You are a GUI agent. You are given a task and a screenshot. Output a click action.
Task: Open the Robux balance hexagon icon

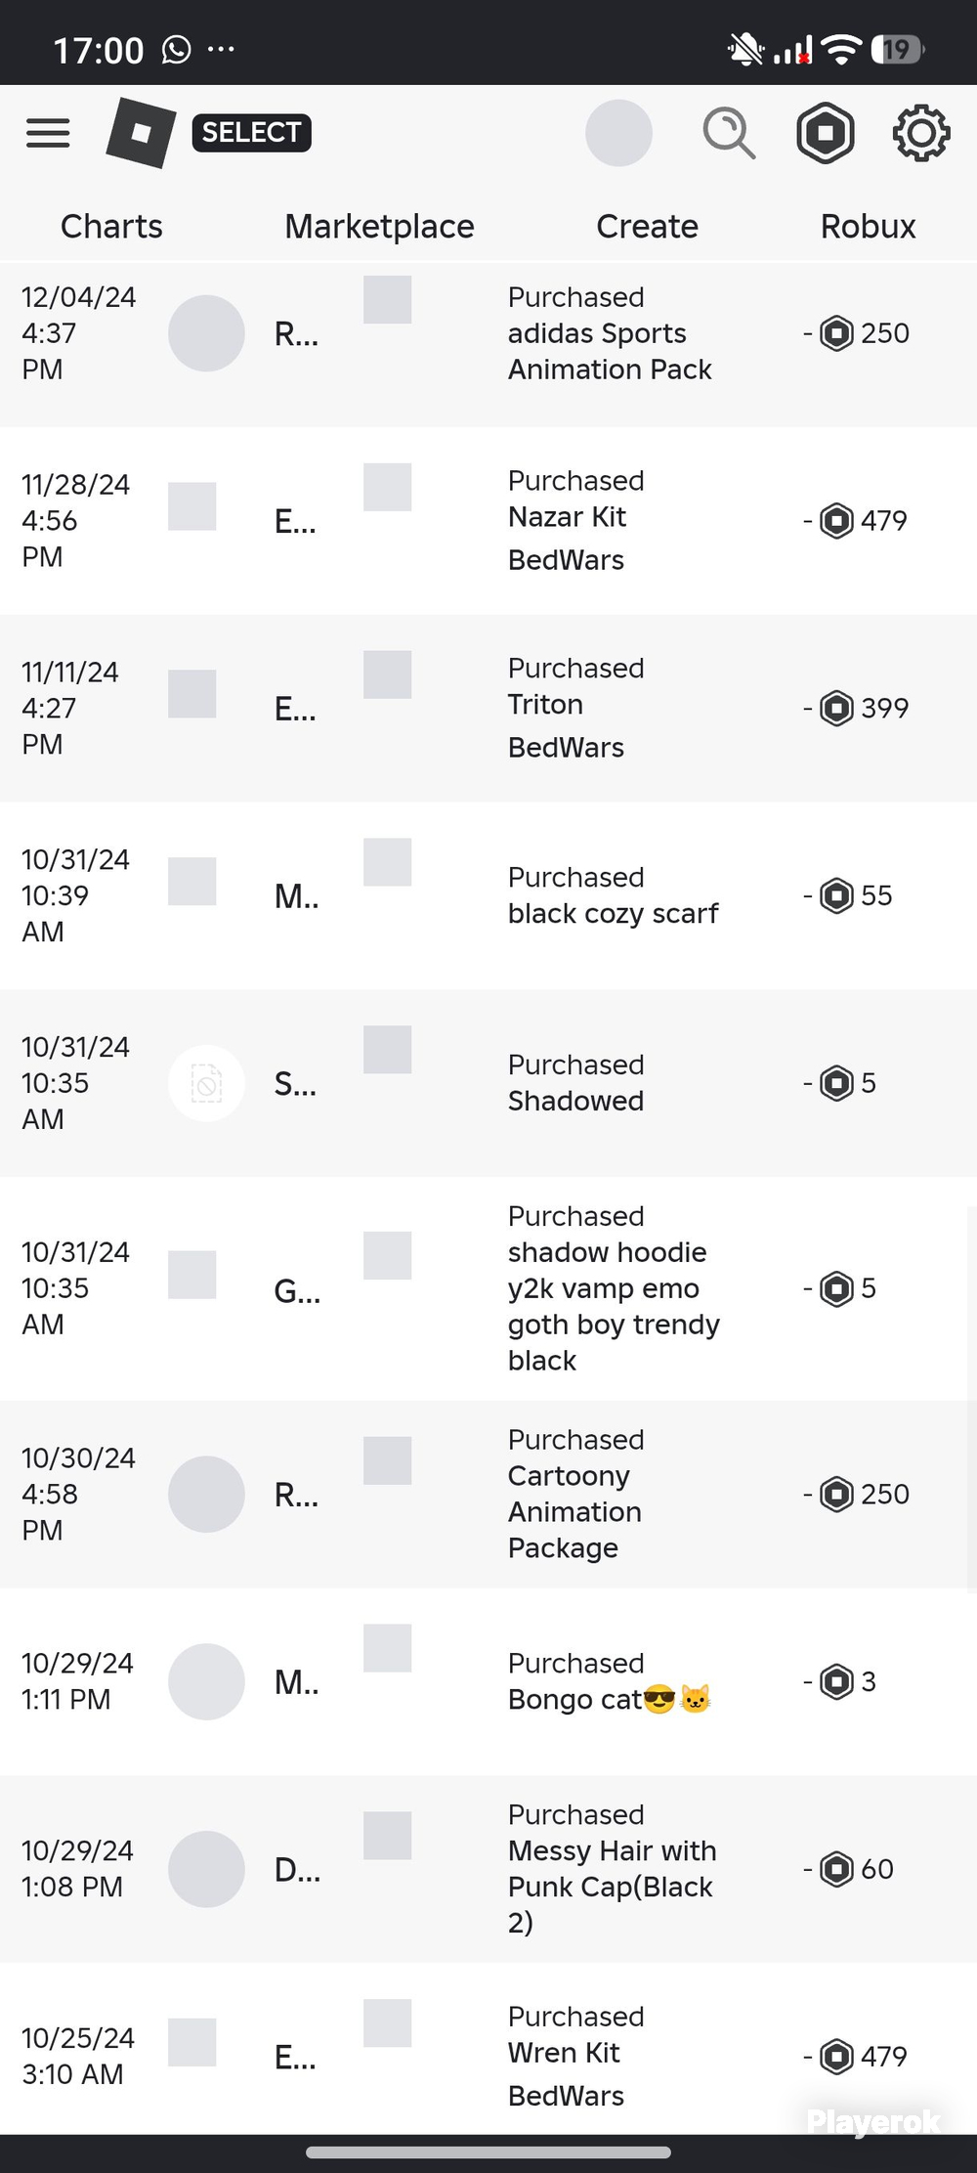click(826, 133)
